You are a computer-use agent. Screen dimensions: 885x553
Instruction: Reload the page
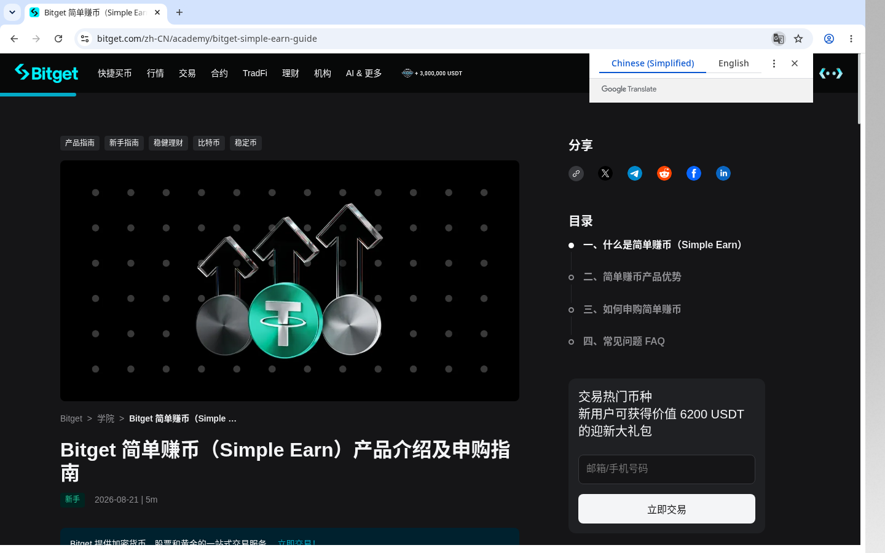(x=58, y=39)
